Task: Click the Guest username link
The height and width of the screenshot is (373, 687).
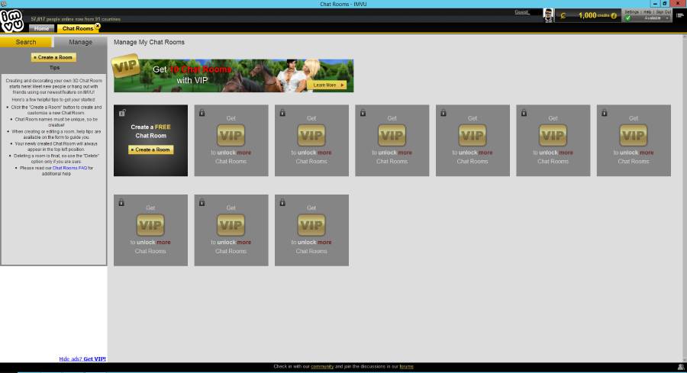Action: pos(522,11)
